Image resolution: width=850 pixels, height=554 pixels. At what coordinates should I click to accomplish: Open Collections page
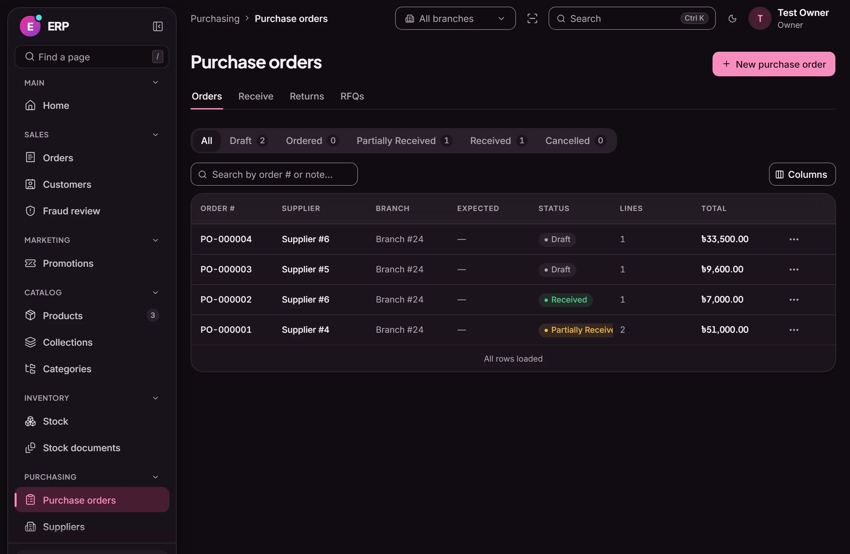click(92, 342)
